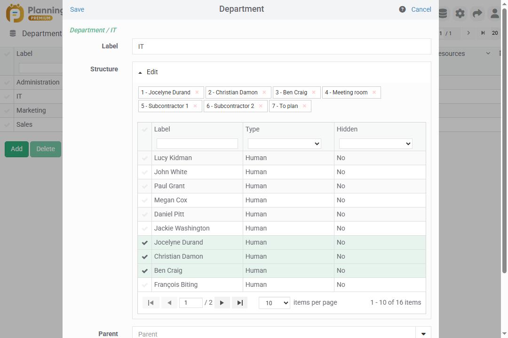Deselect the Jocelyne Durand row checkmark
This screenshot has height=338, width=508.
click(145, 243)
